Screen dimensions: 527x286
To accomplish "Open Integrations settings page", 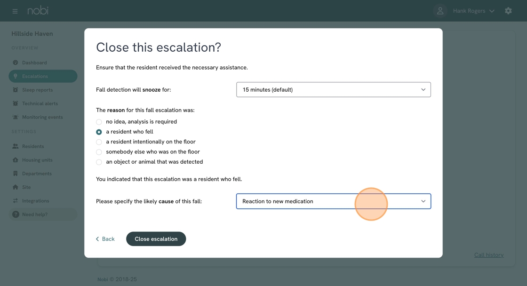I will 43,201.
